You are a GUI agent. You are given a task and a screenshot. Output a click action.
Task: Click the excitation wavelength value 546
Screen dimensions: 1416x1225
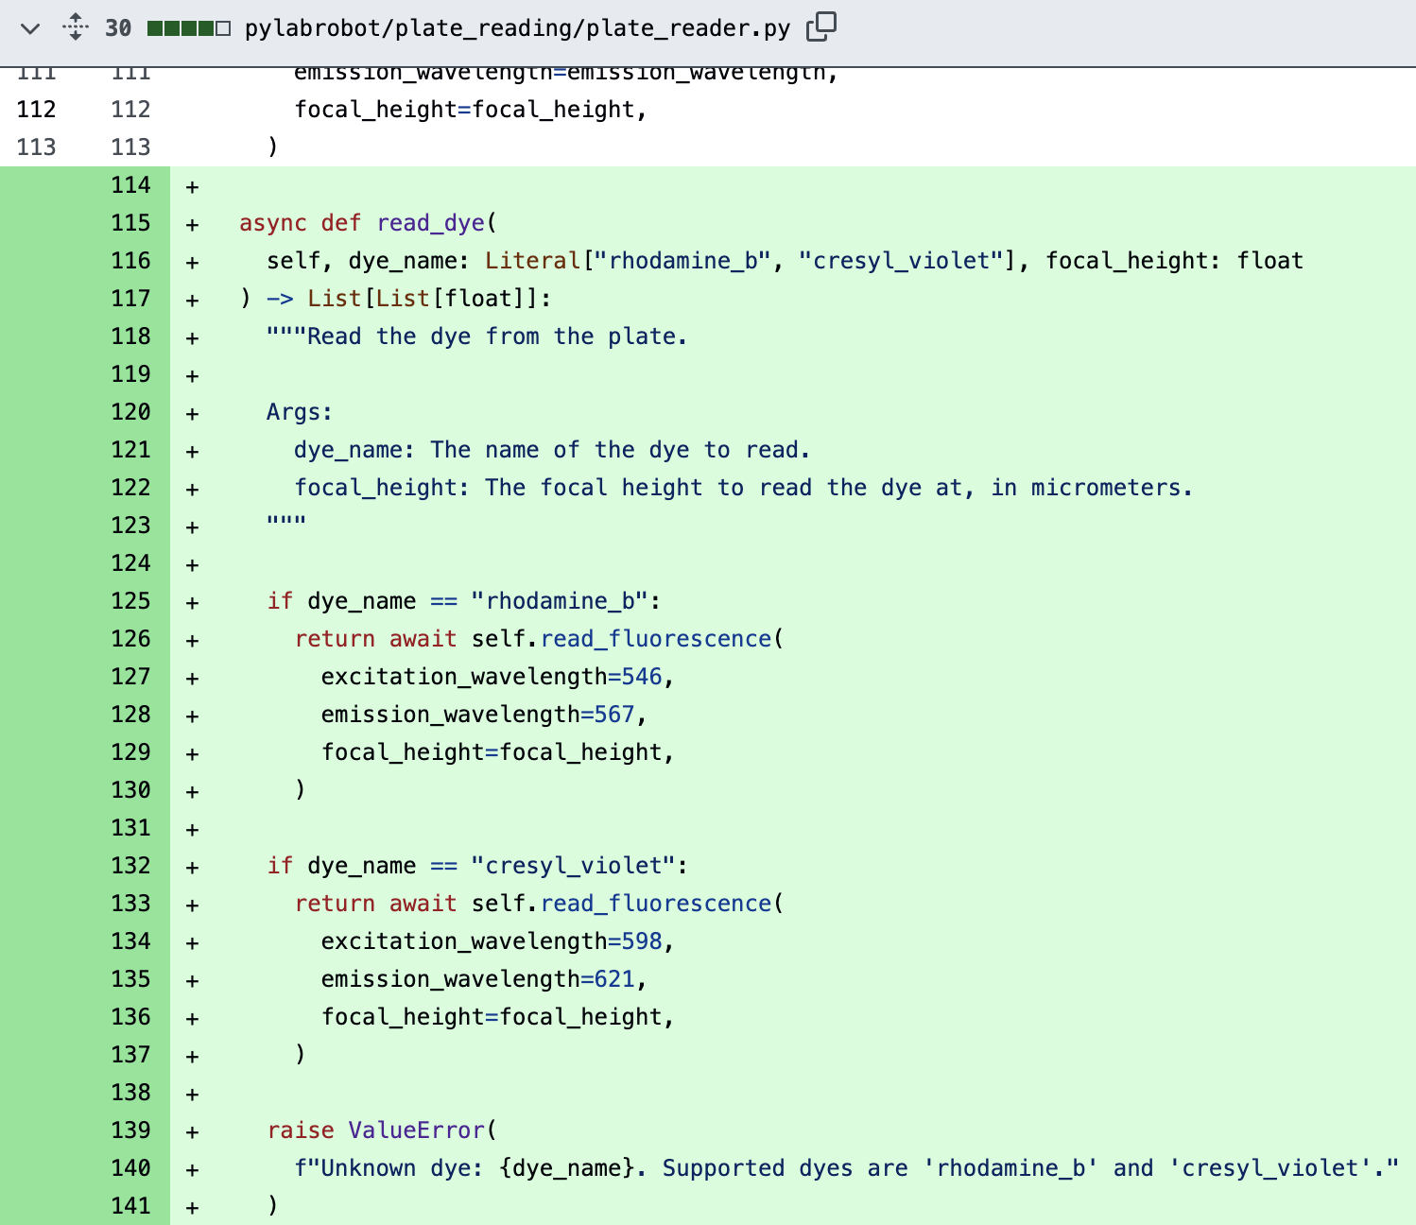coord(642,677)
